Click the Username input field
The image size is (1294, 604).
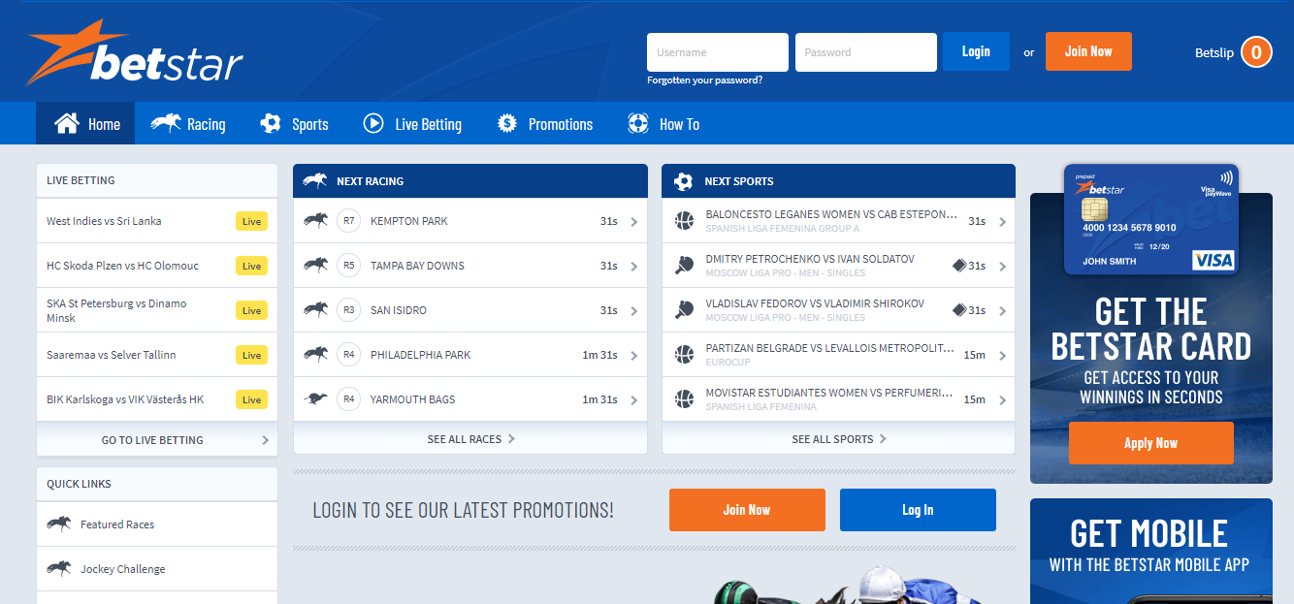(x=718, y=52)
